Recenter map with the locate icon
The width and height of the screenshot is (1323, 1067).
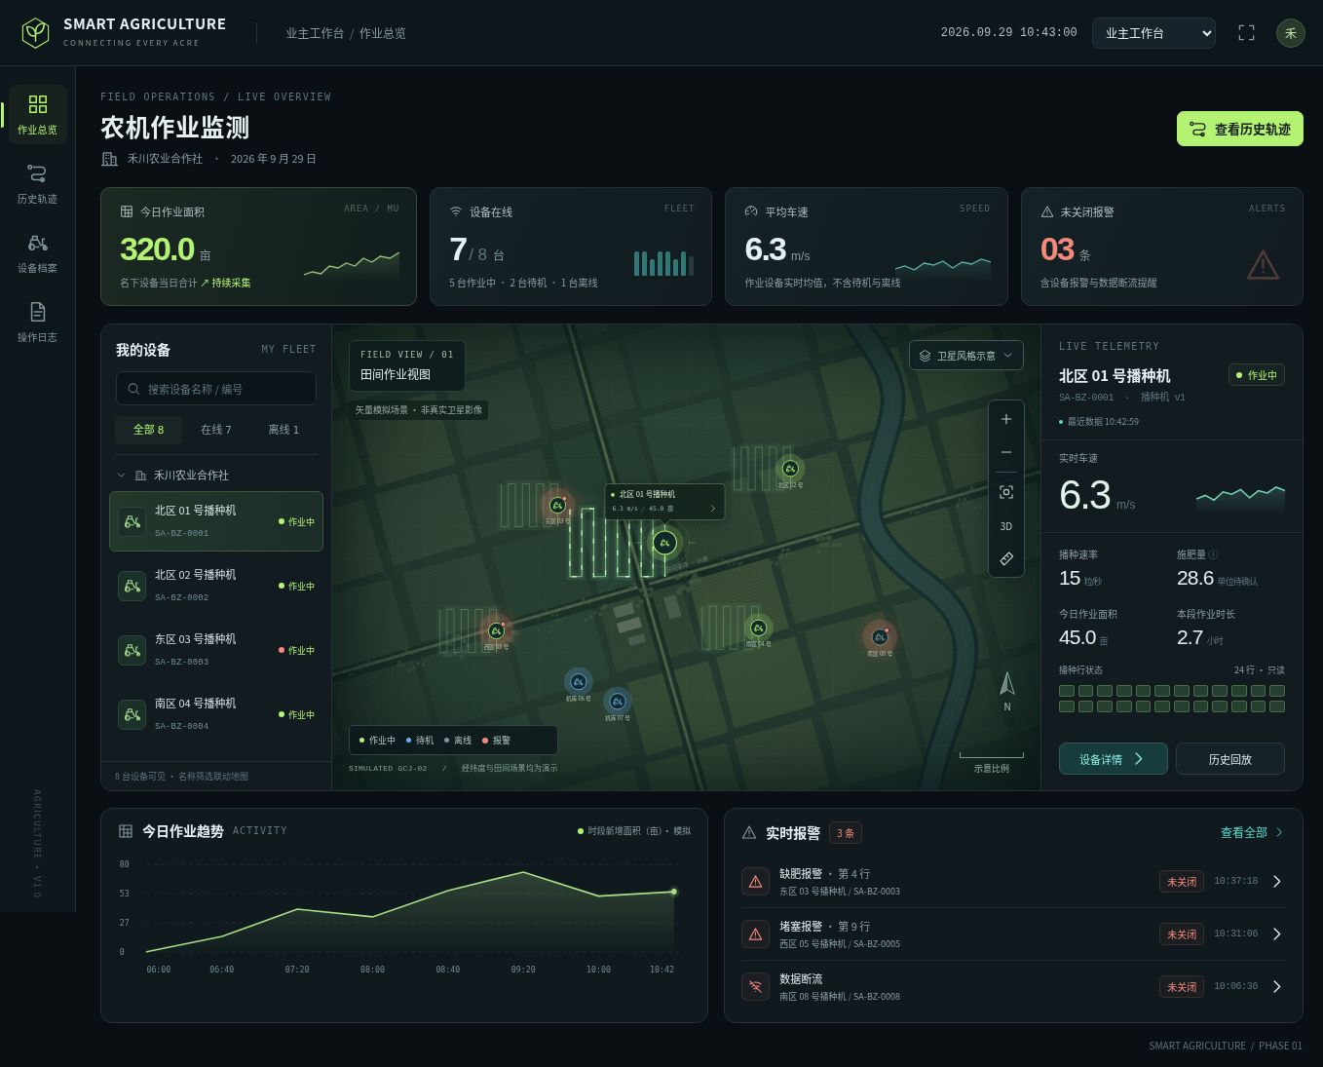pos(1006,492)
